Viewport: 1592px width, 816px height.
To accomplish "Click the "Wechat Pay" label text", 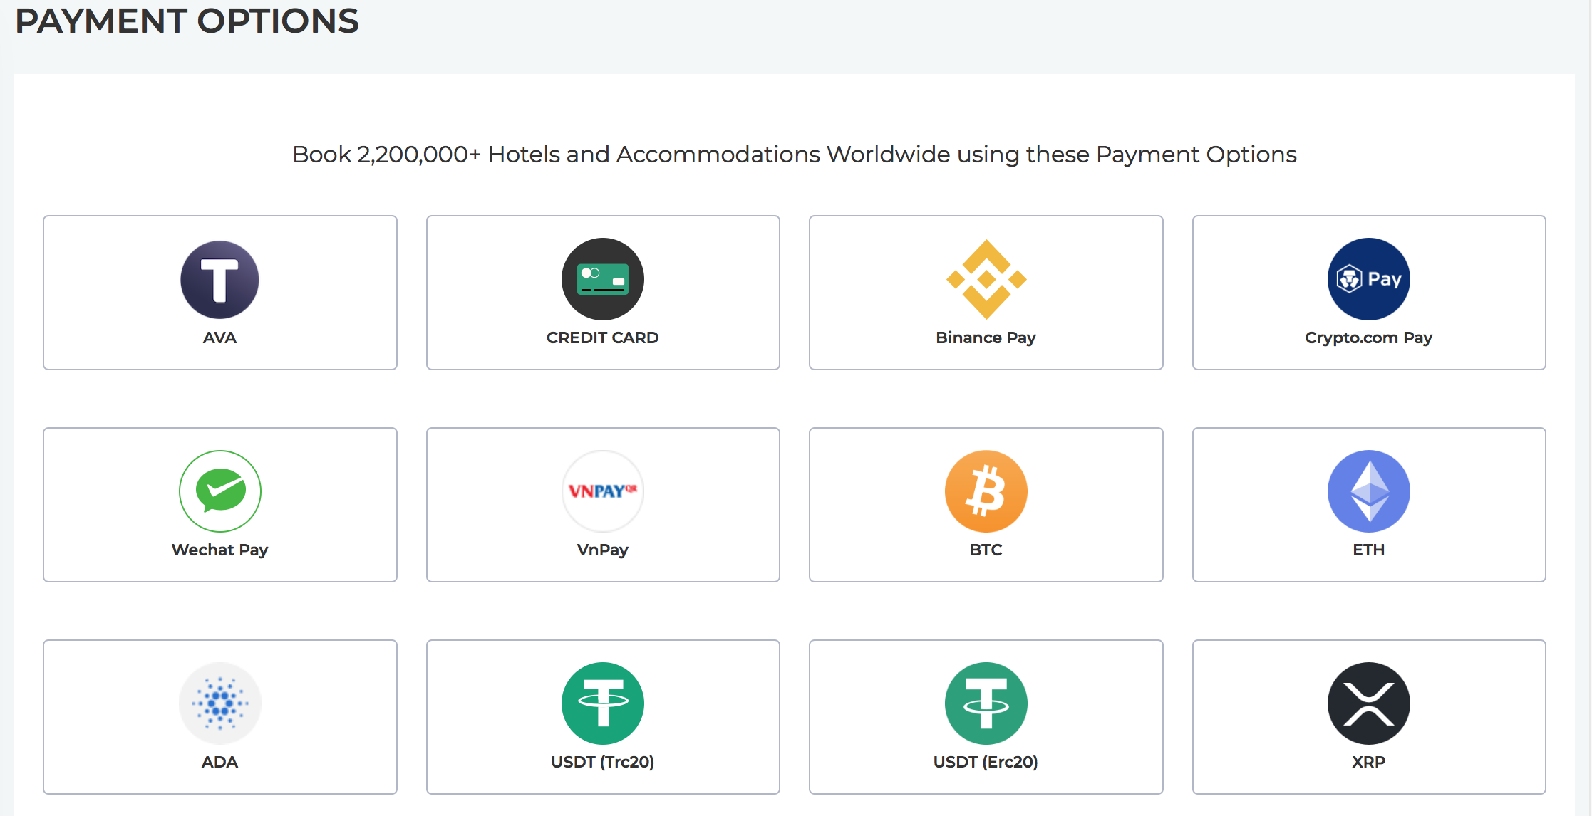I will (x=219, y=550).
